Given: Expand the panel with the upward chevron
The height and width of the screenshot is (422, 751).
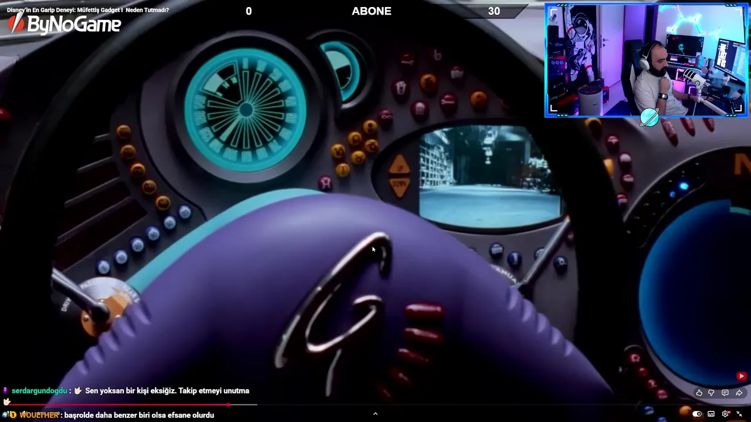Looking at the screenshot, I should (375, 414).
